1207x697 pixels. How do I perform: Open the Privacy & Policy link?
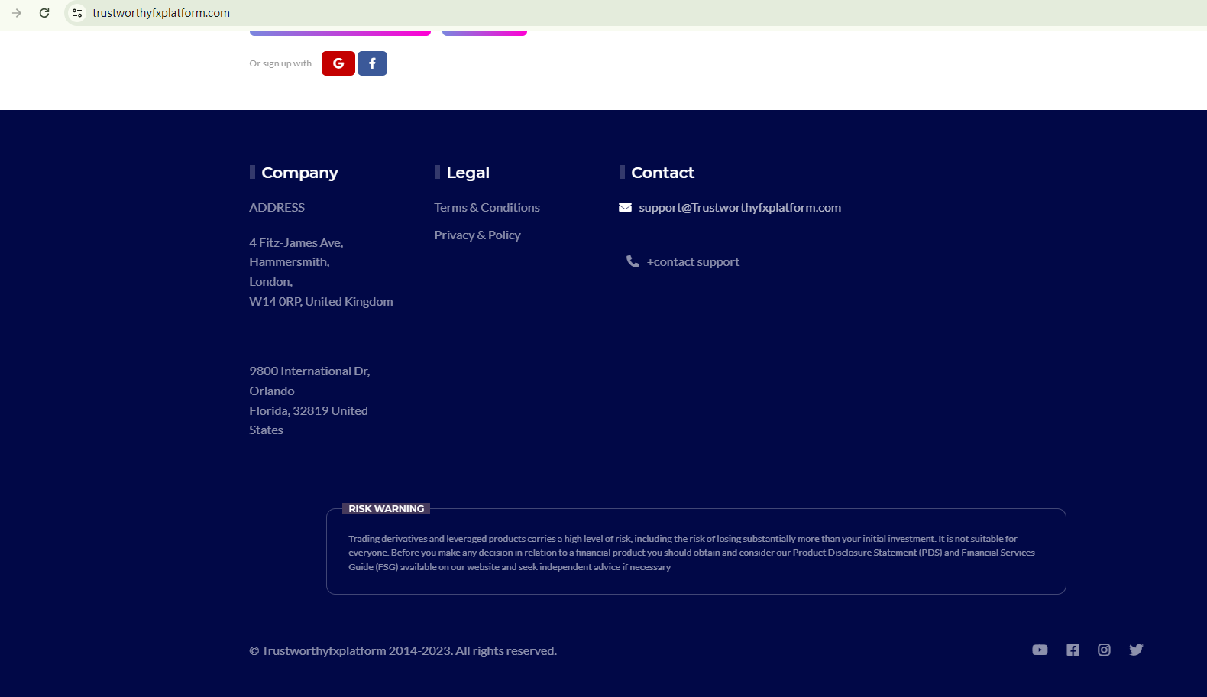pyautogui.click(x=477, y=235)
